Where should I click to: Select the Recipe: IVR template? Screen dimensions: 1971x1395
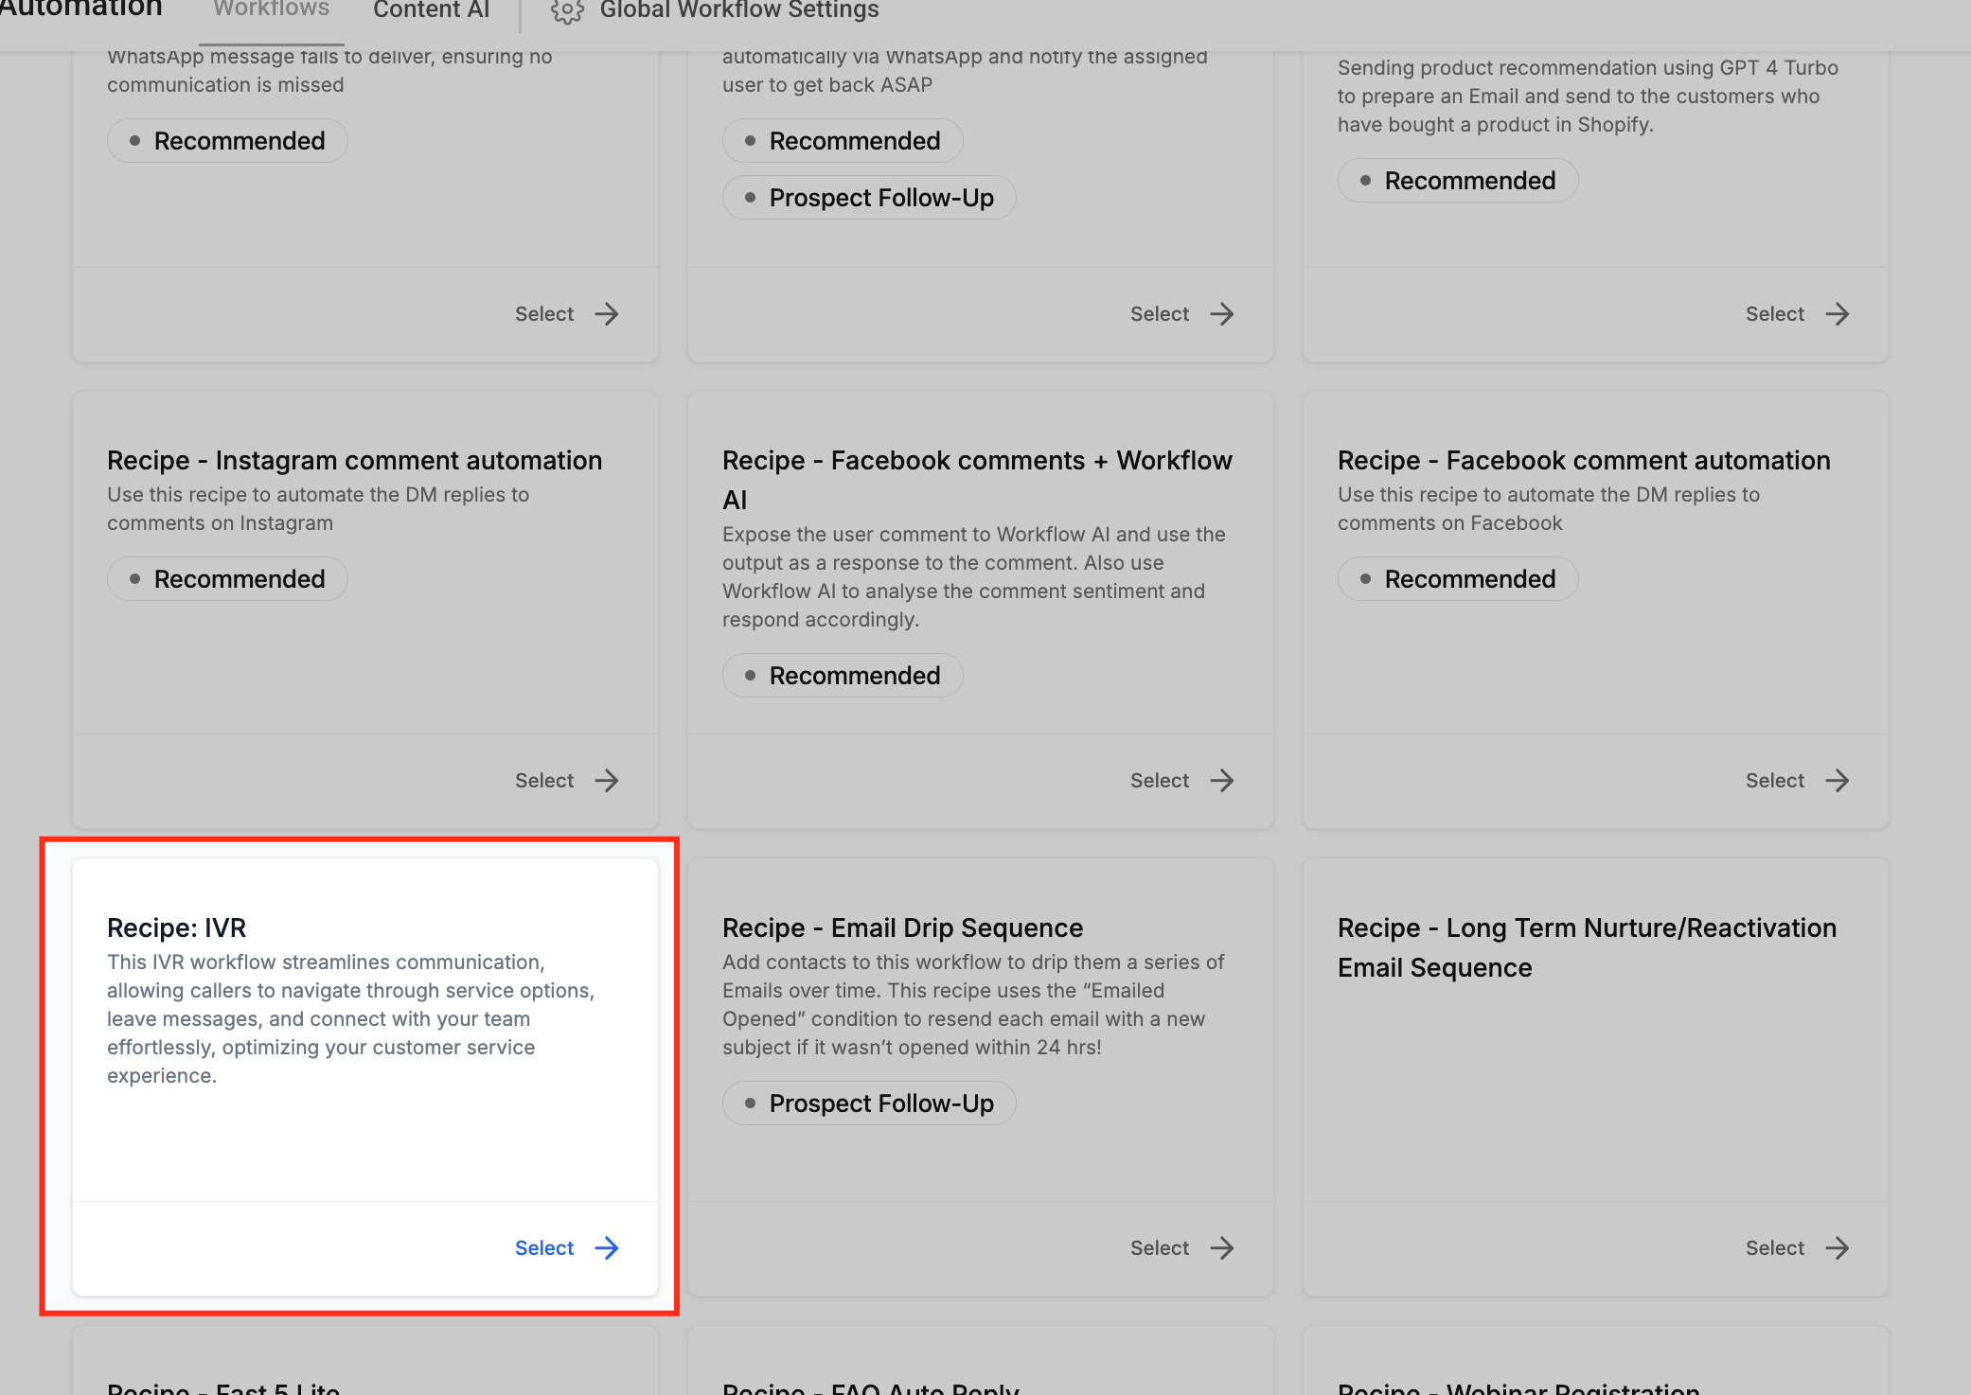(544, 1247)
